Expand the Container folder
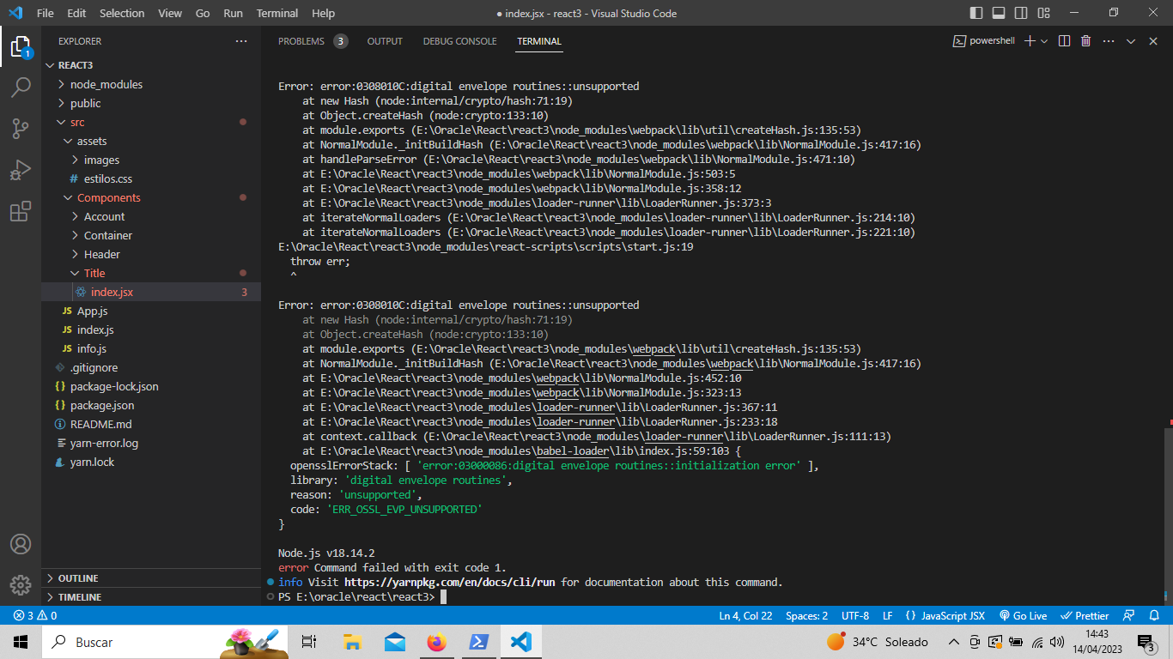 click(108, 235)
